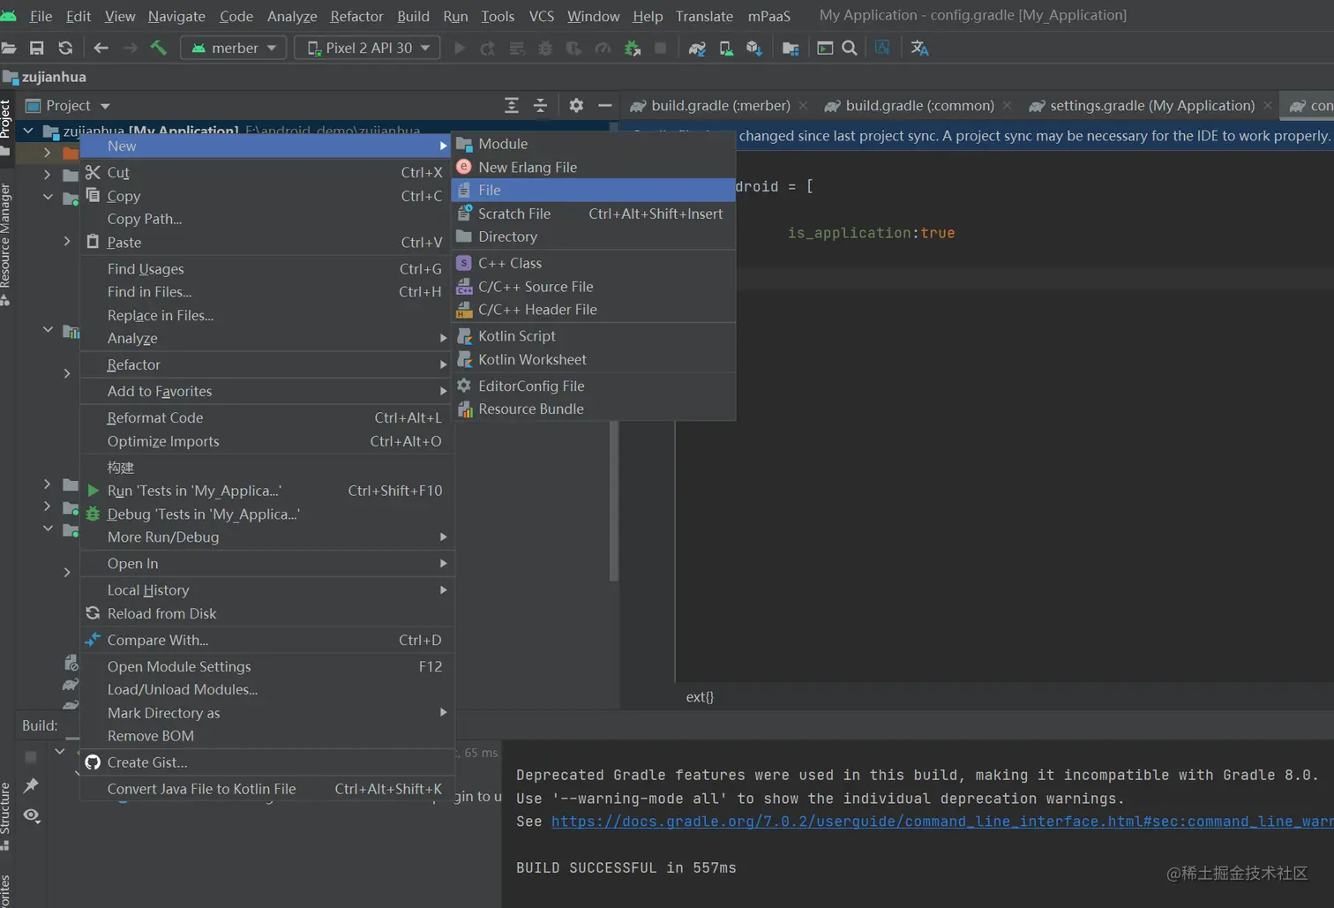This screenshot has height=908, width=1334.
Task: Toggle the pin icon in Build panel
Action: 32,784
